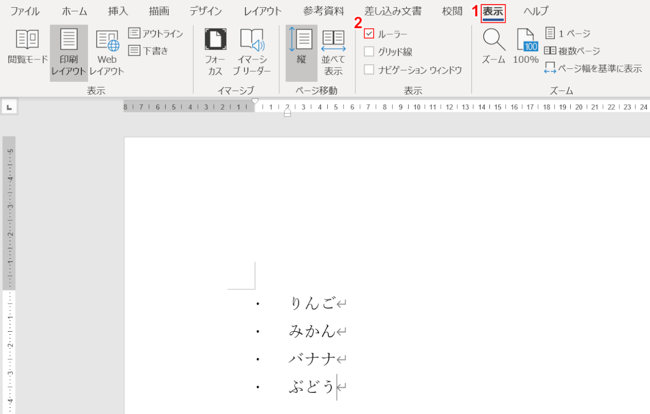The width and height of the screenshot is (650, 414).
Task: Enable Gridlines (グリッド線) checkbox
Action: pos(369,51)
